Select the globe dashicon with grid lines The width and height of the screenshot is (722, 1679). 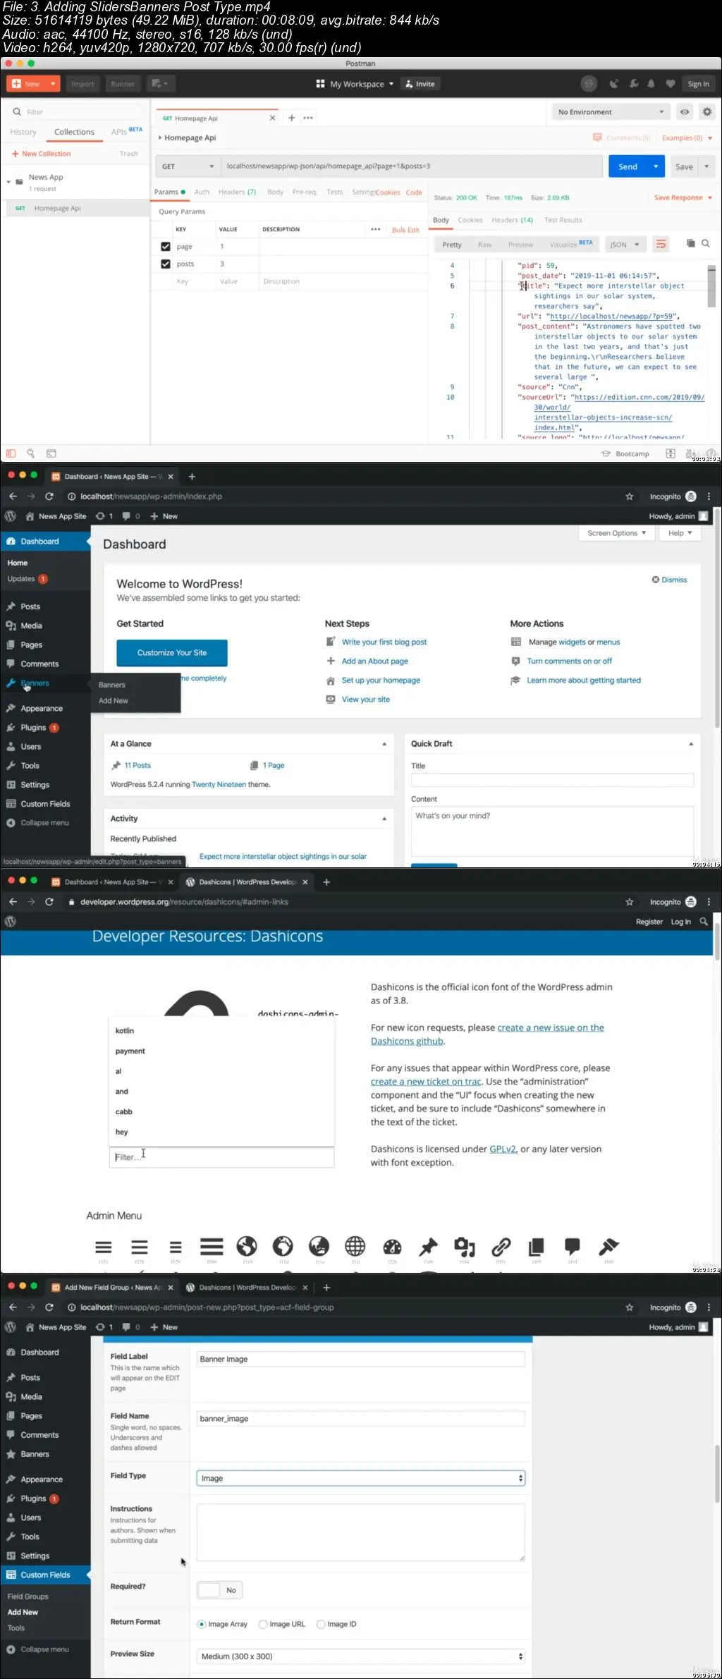(x=355, y=1247)
